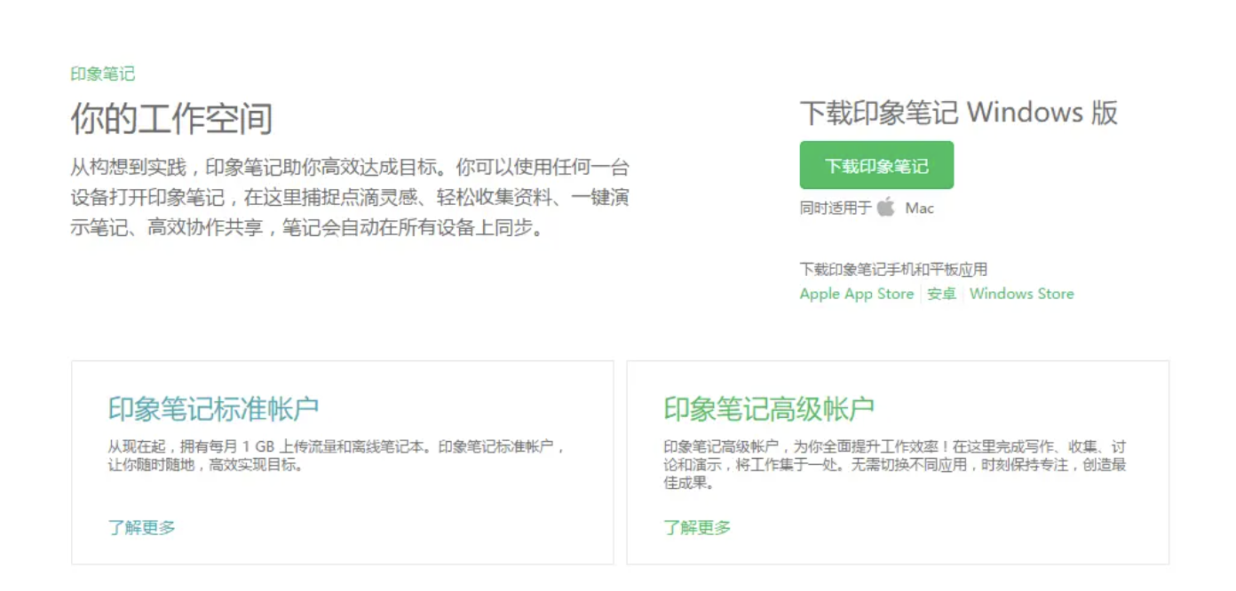Click the 标准帐户 description mentioning 1 GB
Screen dimensions: 1236x591
[337, 455]
